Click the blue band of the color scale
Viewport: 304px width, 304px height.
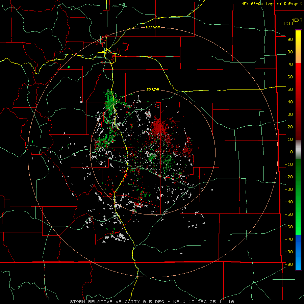click(x=298, y=253)
